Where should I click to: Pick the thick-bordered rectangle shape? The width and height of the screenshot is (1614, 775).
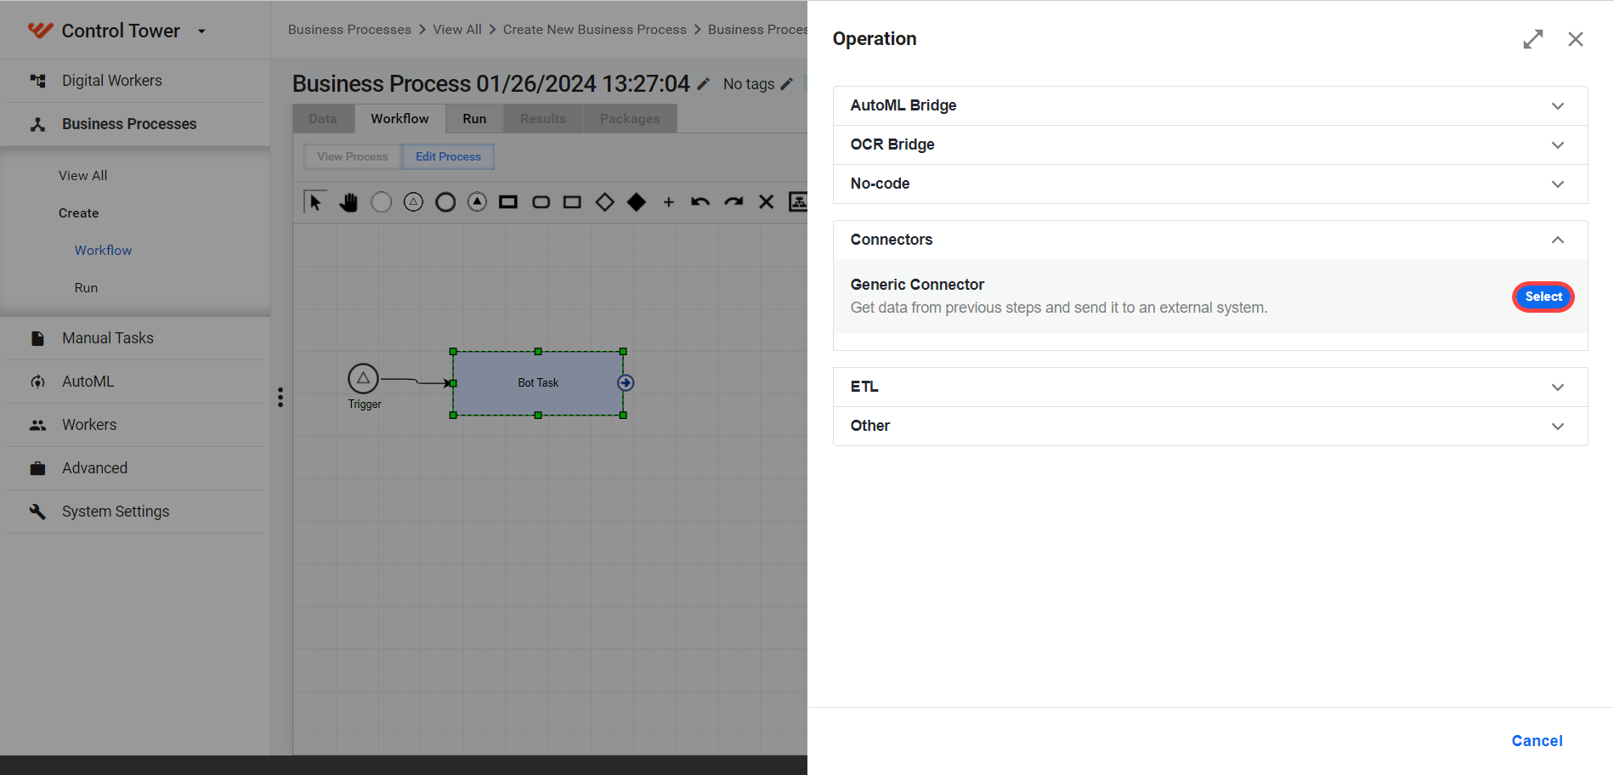click(x=508, y=202)
